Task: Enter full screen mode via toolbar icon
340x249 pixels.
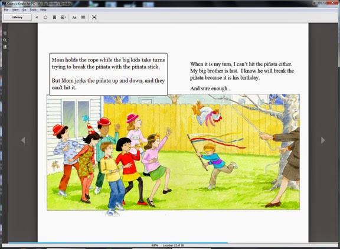Action: click(x=94, y=17)
